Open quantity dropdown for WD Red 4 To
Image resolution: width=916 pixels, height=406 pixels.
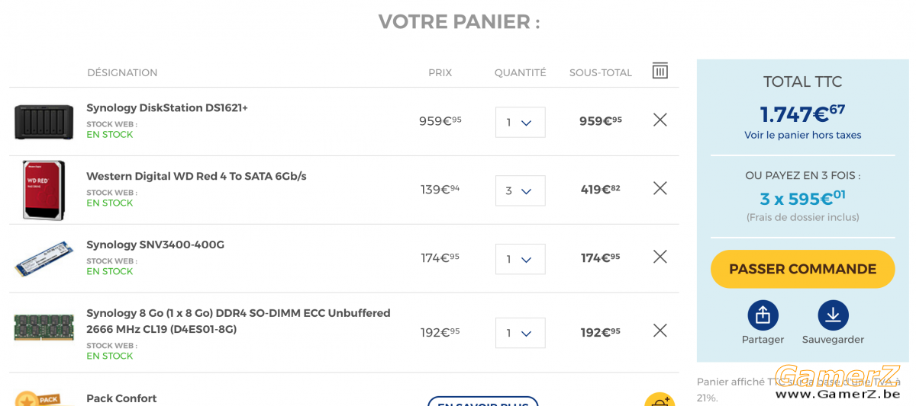click(x=521, y=190)
